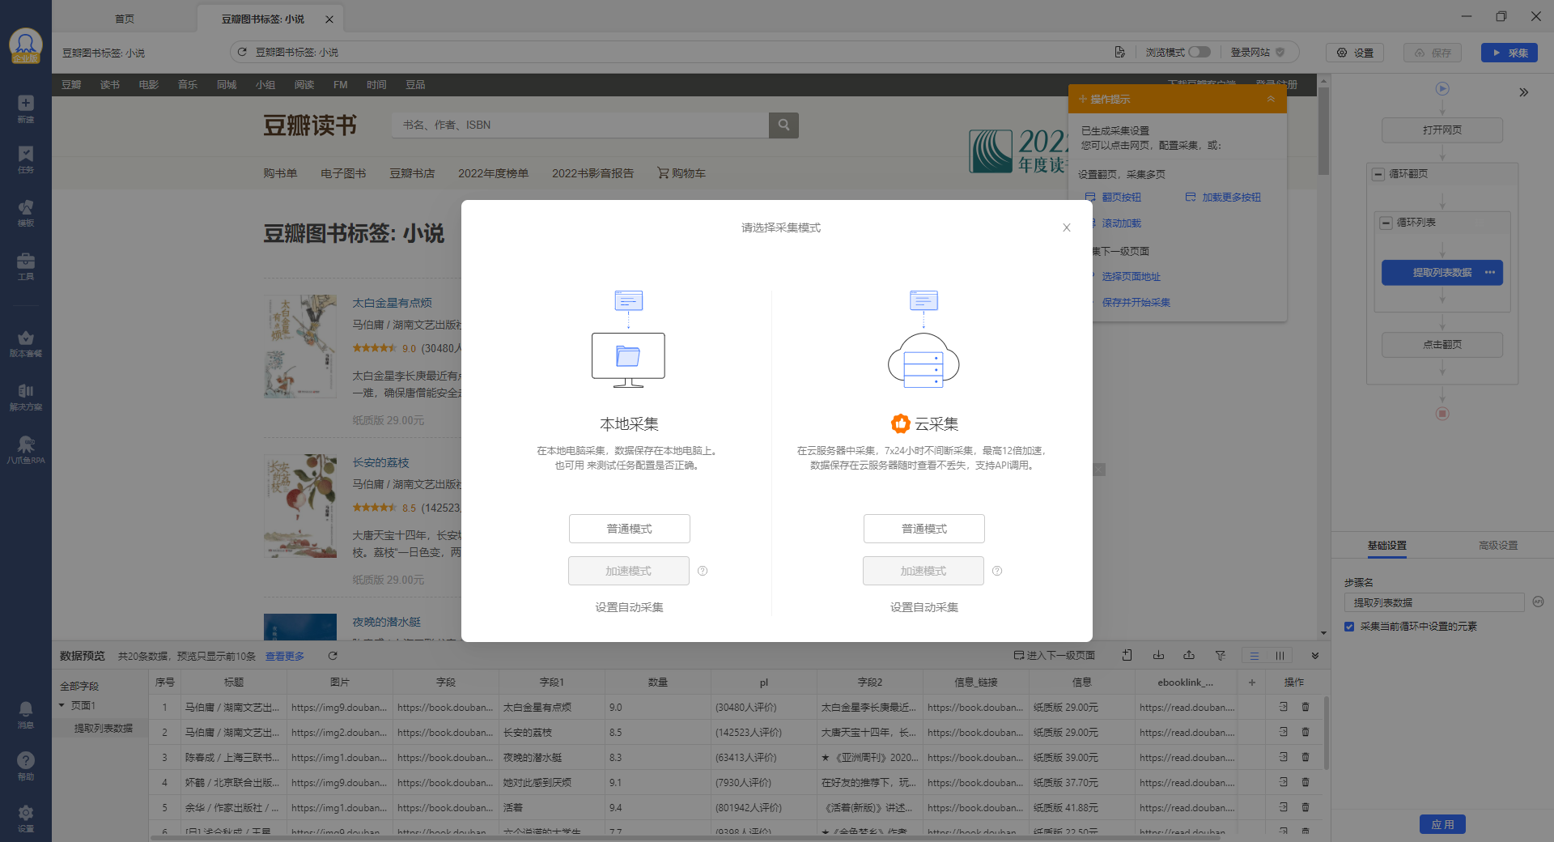Click the export data download icon
Image resolution: width=1554 pixels, height=842 pixels.
click(x=1159, y=656)
